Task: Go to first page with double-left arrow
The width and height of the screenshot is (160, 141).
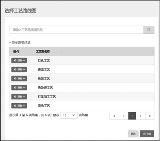Action: [114, 116]
